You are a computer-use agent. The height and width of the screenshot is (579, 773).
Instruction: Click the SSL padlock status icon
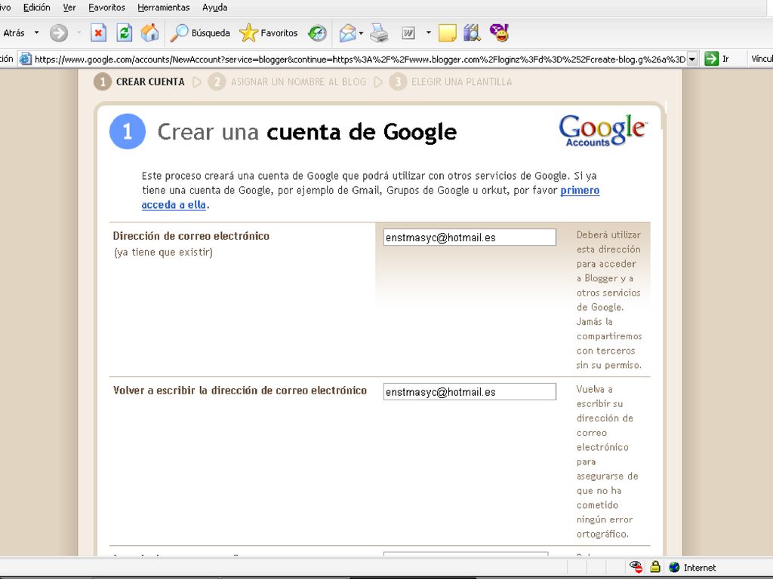[655, 567]
